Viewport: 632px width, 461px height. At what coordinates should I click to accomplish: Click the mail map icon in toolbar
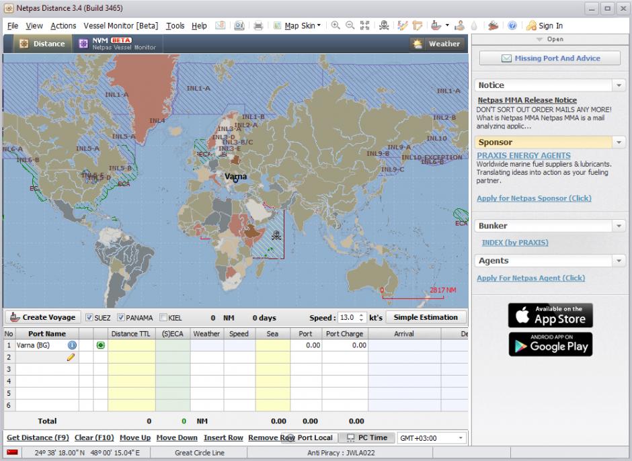(220, 26)
